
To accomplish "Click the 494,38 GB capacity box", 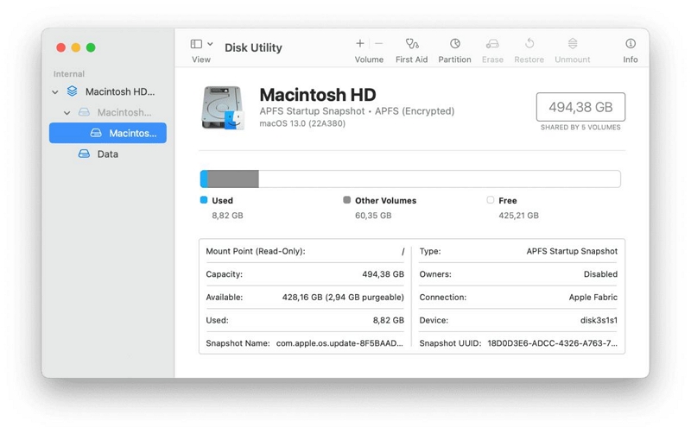I will tap(580, 107).
